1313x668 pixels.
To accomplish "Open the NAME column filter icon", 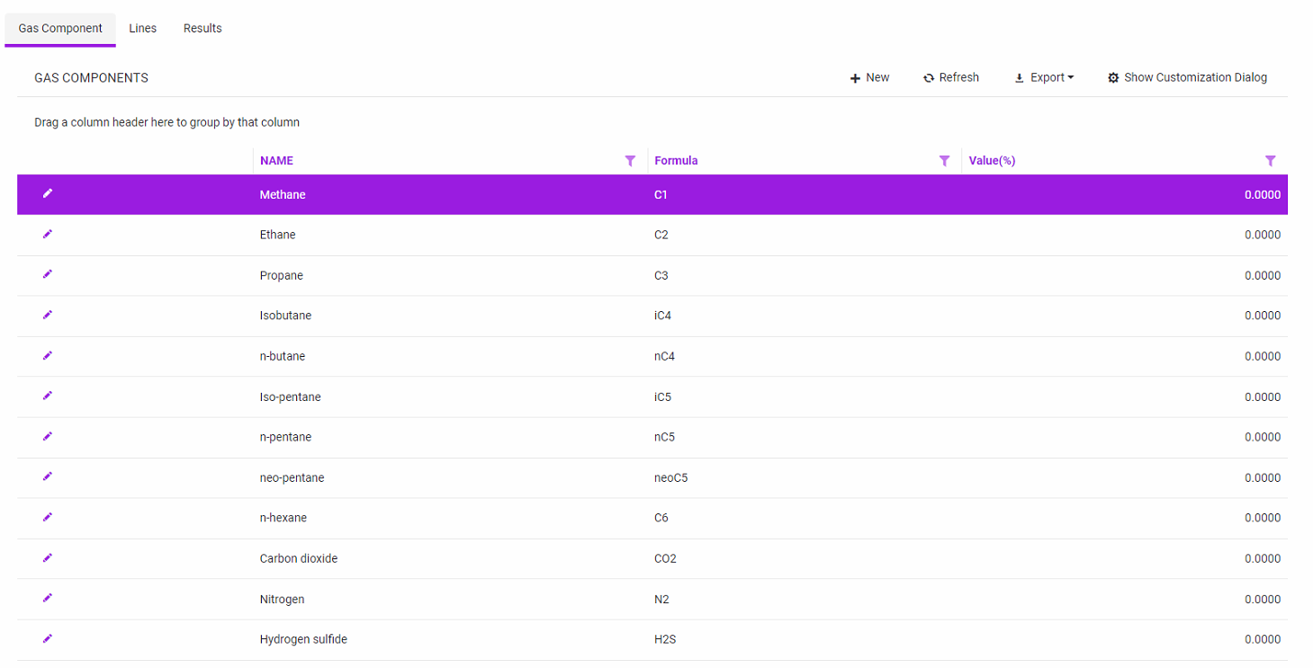I will (630, 161).
